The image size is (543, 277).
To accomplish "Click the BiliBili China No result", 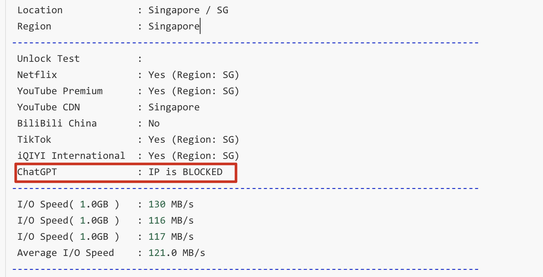I will tap(154, 124).
